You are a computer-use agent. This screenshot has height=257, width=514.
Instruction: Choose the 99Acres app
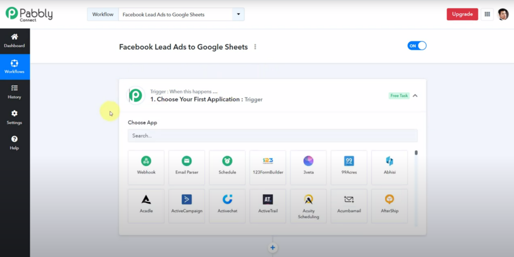coord(349,167)
